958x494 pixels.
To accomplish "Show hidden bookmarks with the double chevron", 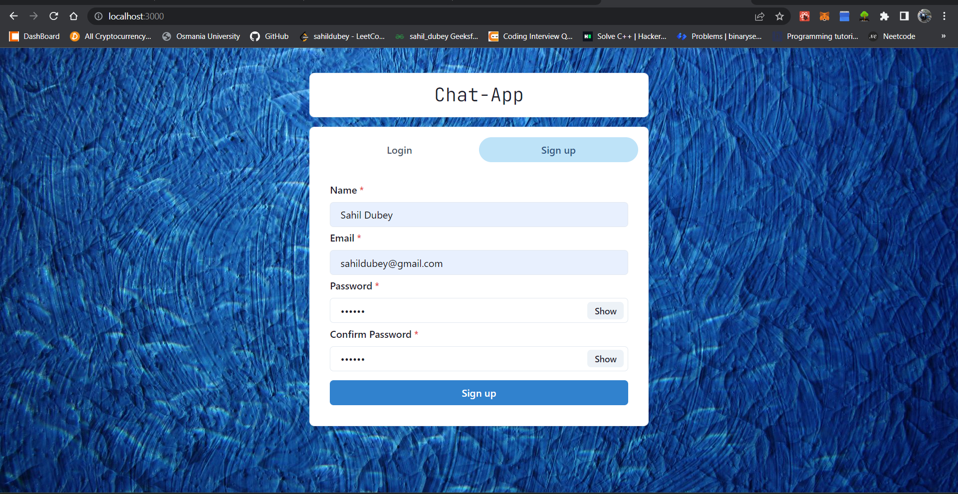I will (943, 36).
